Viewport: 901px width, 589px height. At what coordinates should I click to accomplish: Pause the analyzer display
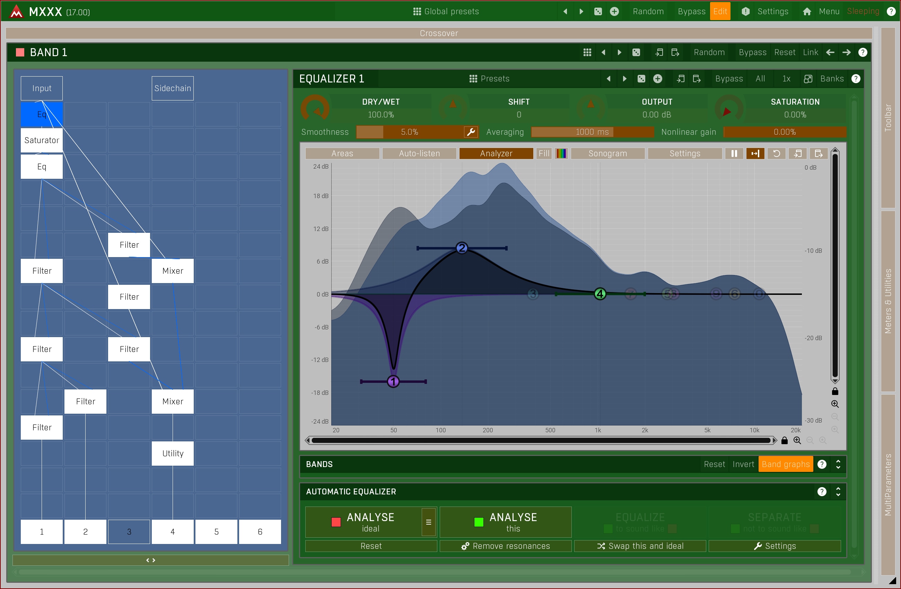pyautogui.click(x=734, y=153)
